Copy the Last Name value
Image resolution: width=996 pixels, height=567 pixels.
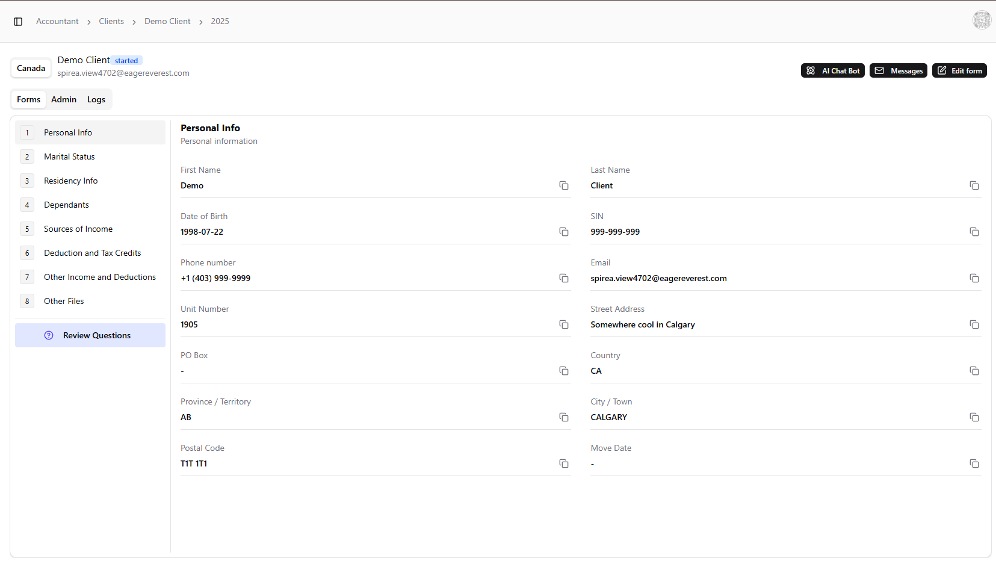pyautogui.click(x=974, y=185)
